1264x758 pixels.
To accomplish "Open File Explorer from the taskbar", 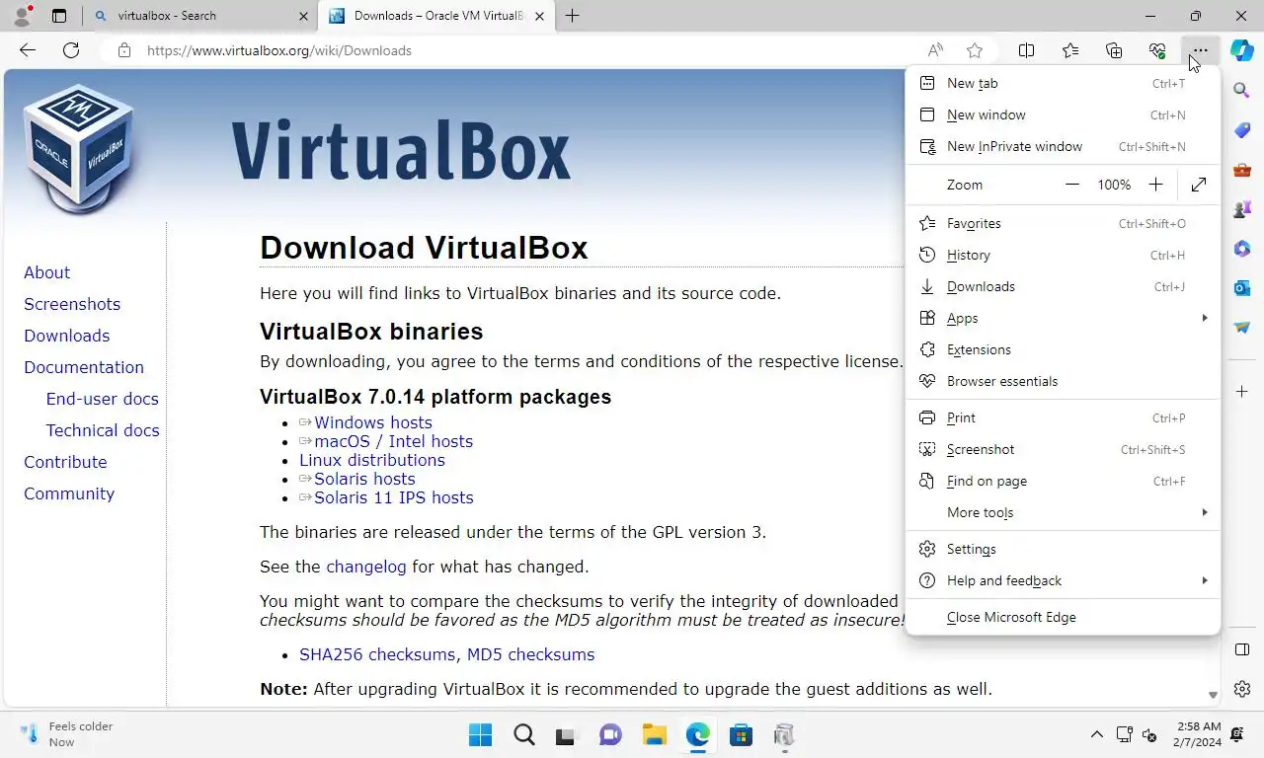I will [654, 735].
